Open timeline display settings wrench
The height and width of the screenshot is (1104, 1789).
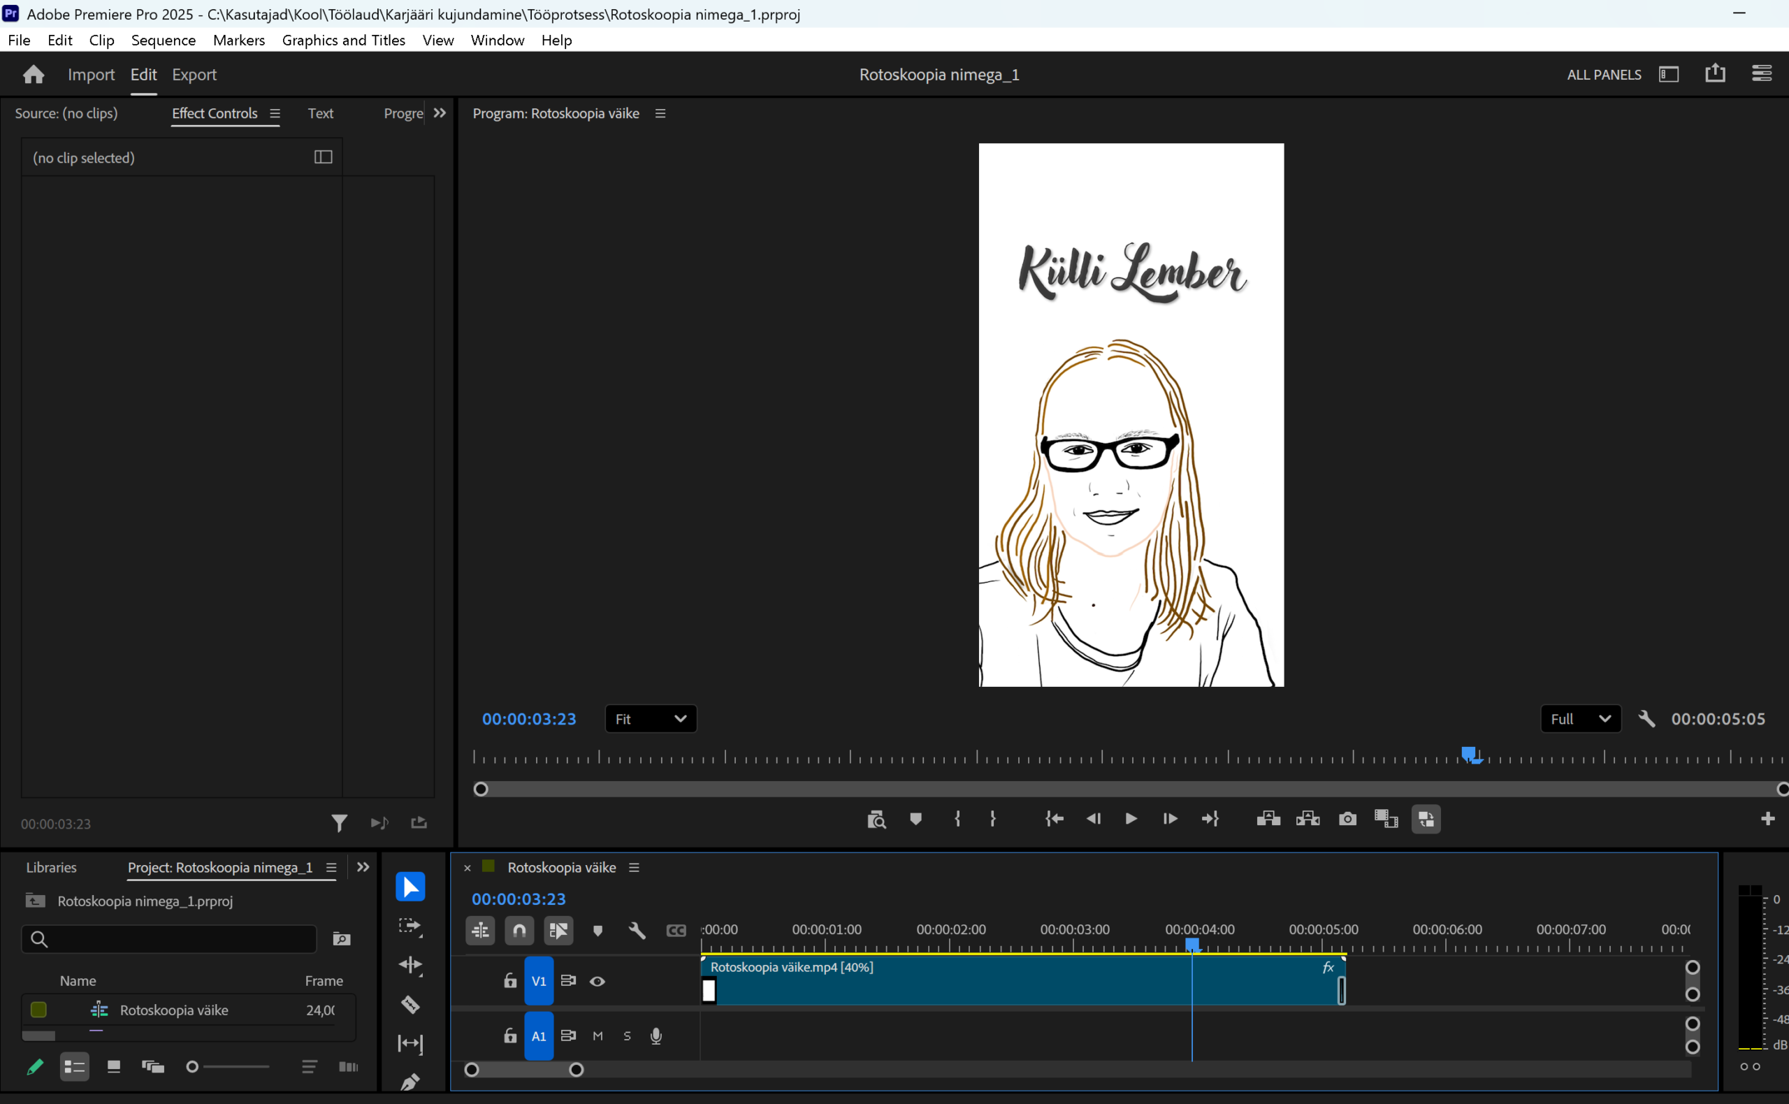tap(637, 930)
